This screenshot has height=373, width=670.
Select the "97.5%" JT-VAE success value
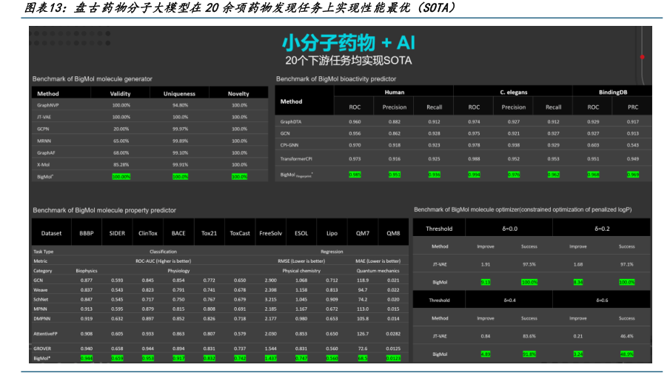(529, 264)
